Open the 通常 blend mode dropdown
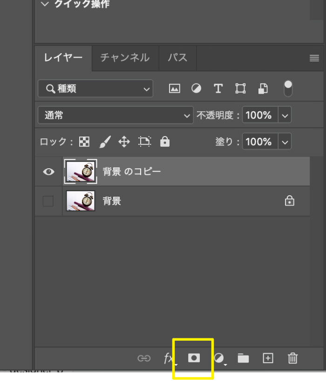The height and width of the screenshot is (391, 326). point(115,115)
